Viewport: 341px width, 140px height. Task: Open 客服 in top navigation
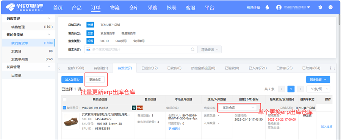coord(191,8)
